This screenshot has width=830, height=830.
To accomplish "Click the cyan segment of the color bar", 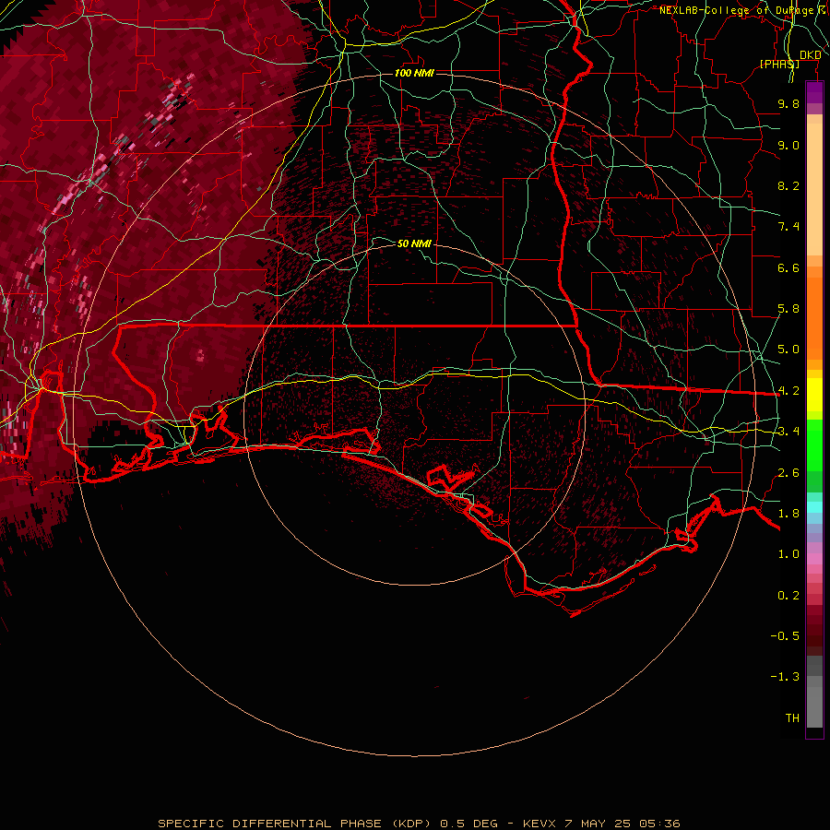I will (814, 507).
